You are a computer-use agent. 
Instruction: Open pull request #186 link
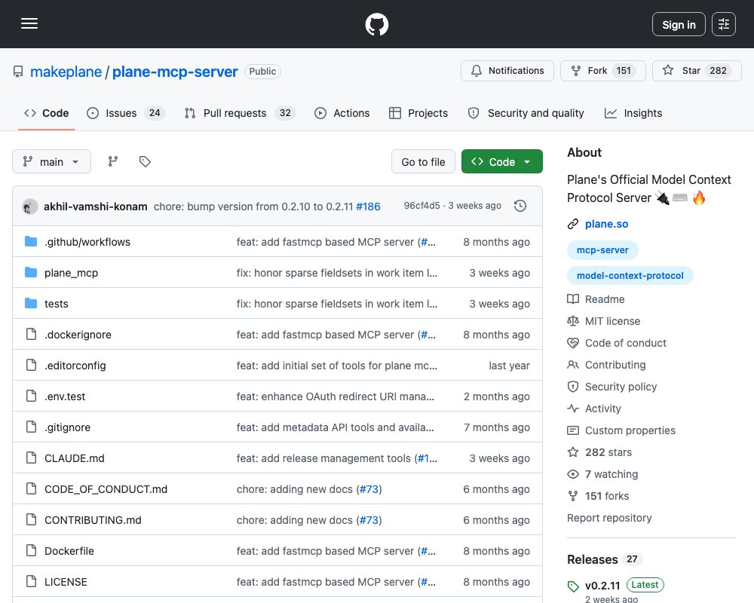(x=369, y=207)
